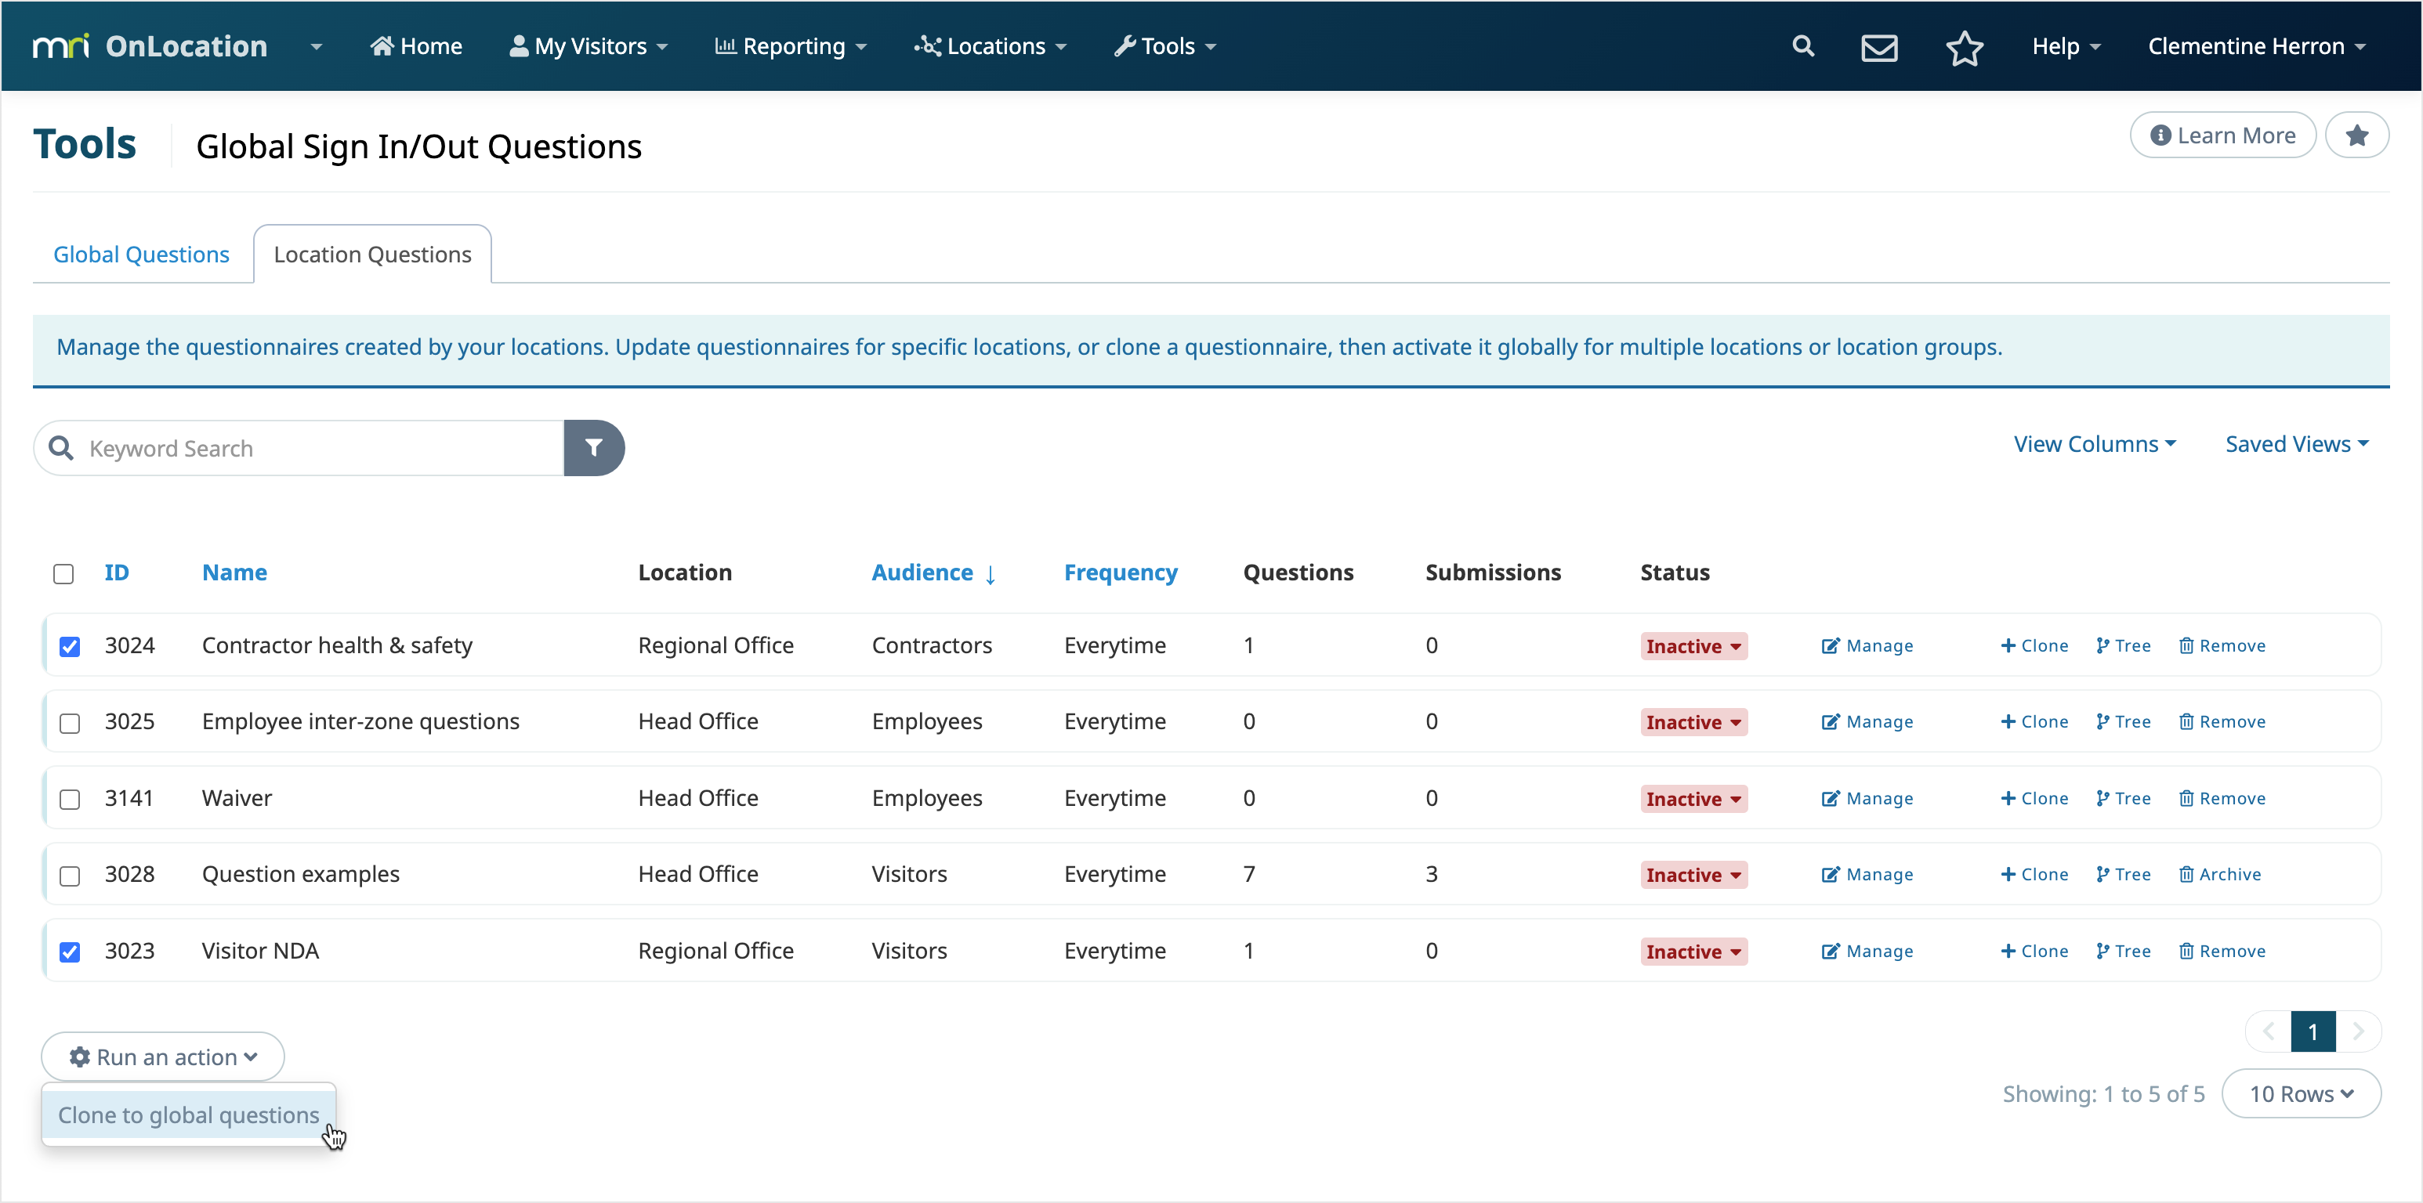Open the Reporting menu
Screen dimensions: 2423x1203
pos(791,46)
